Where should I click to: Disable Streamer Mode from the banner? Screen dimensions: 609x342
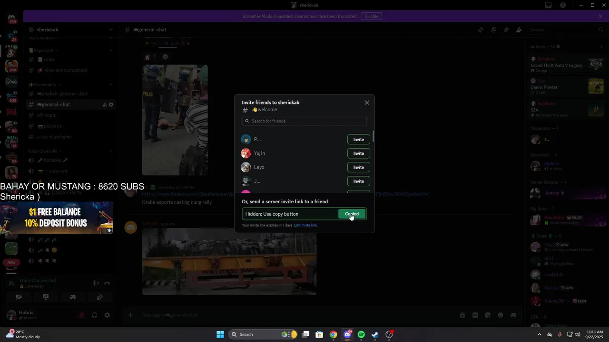pos(371,16)
